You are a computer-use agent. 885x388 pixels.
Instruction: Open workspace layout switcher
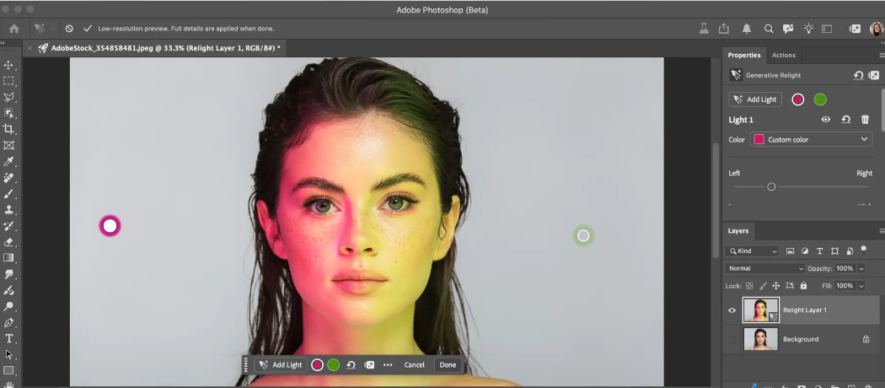(x=827, y=28)
